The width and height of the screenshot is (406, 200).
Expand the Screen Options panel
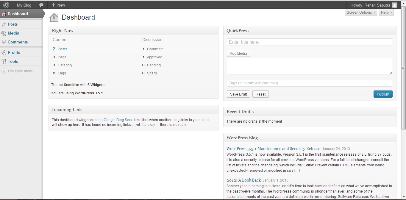pos(361,12)
